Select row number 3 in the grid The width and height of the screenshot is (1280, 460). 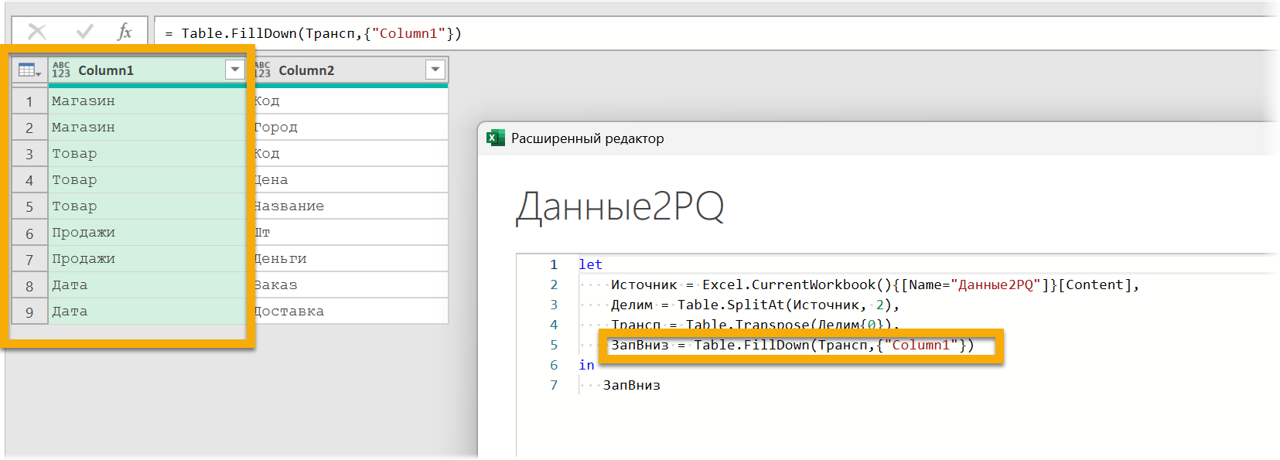point(29,154)
